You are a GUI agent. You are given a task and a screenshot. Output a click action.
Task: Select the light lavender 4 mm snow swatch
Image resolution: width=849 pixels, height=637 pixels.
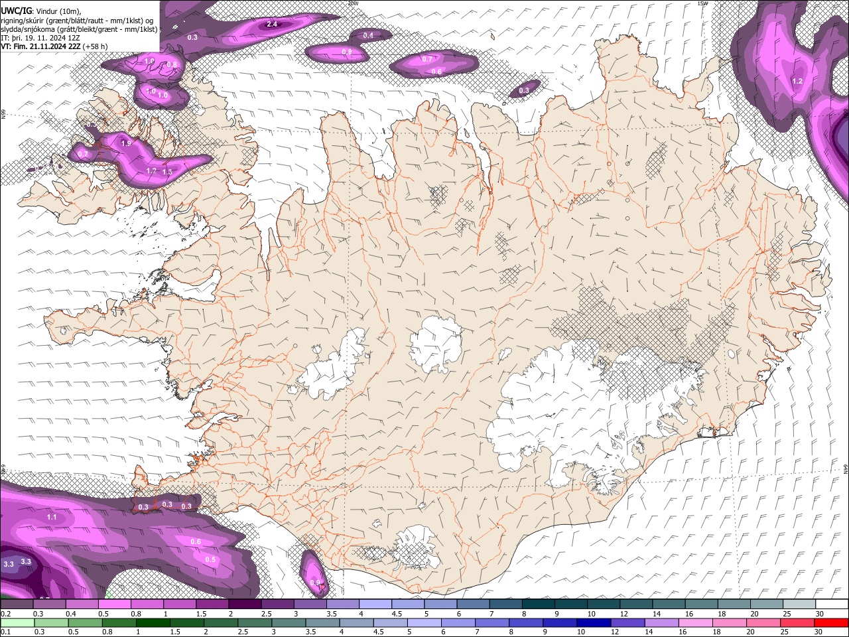click(x=374, y=604)
